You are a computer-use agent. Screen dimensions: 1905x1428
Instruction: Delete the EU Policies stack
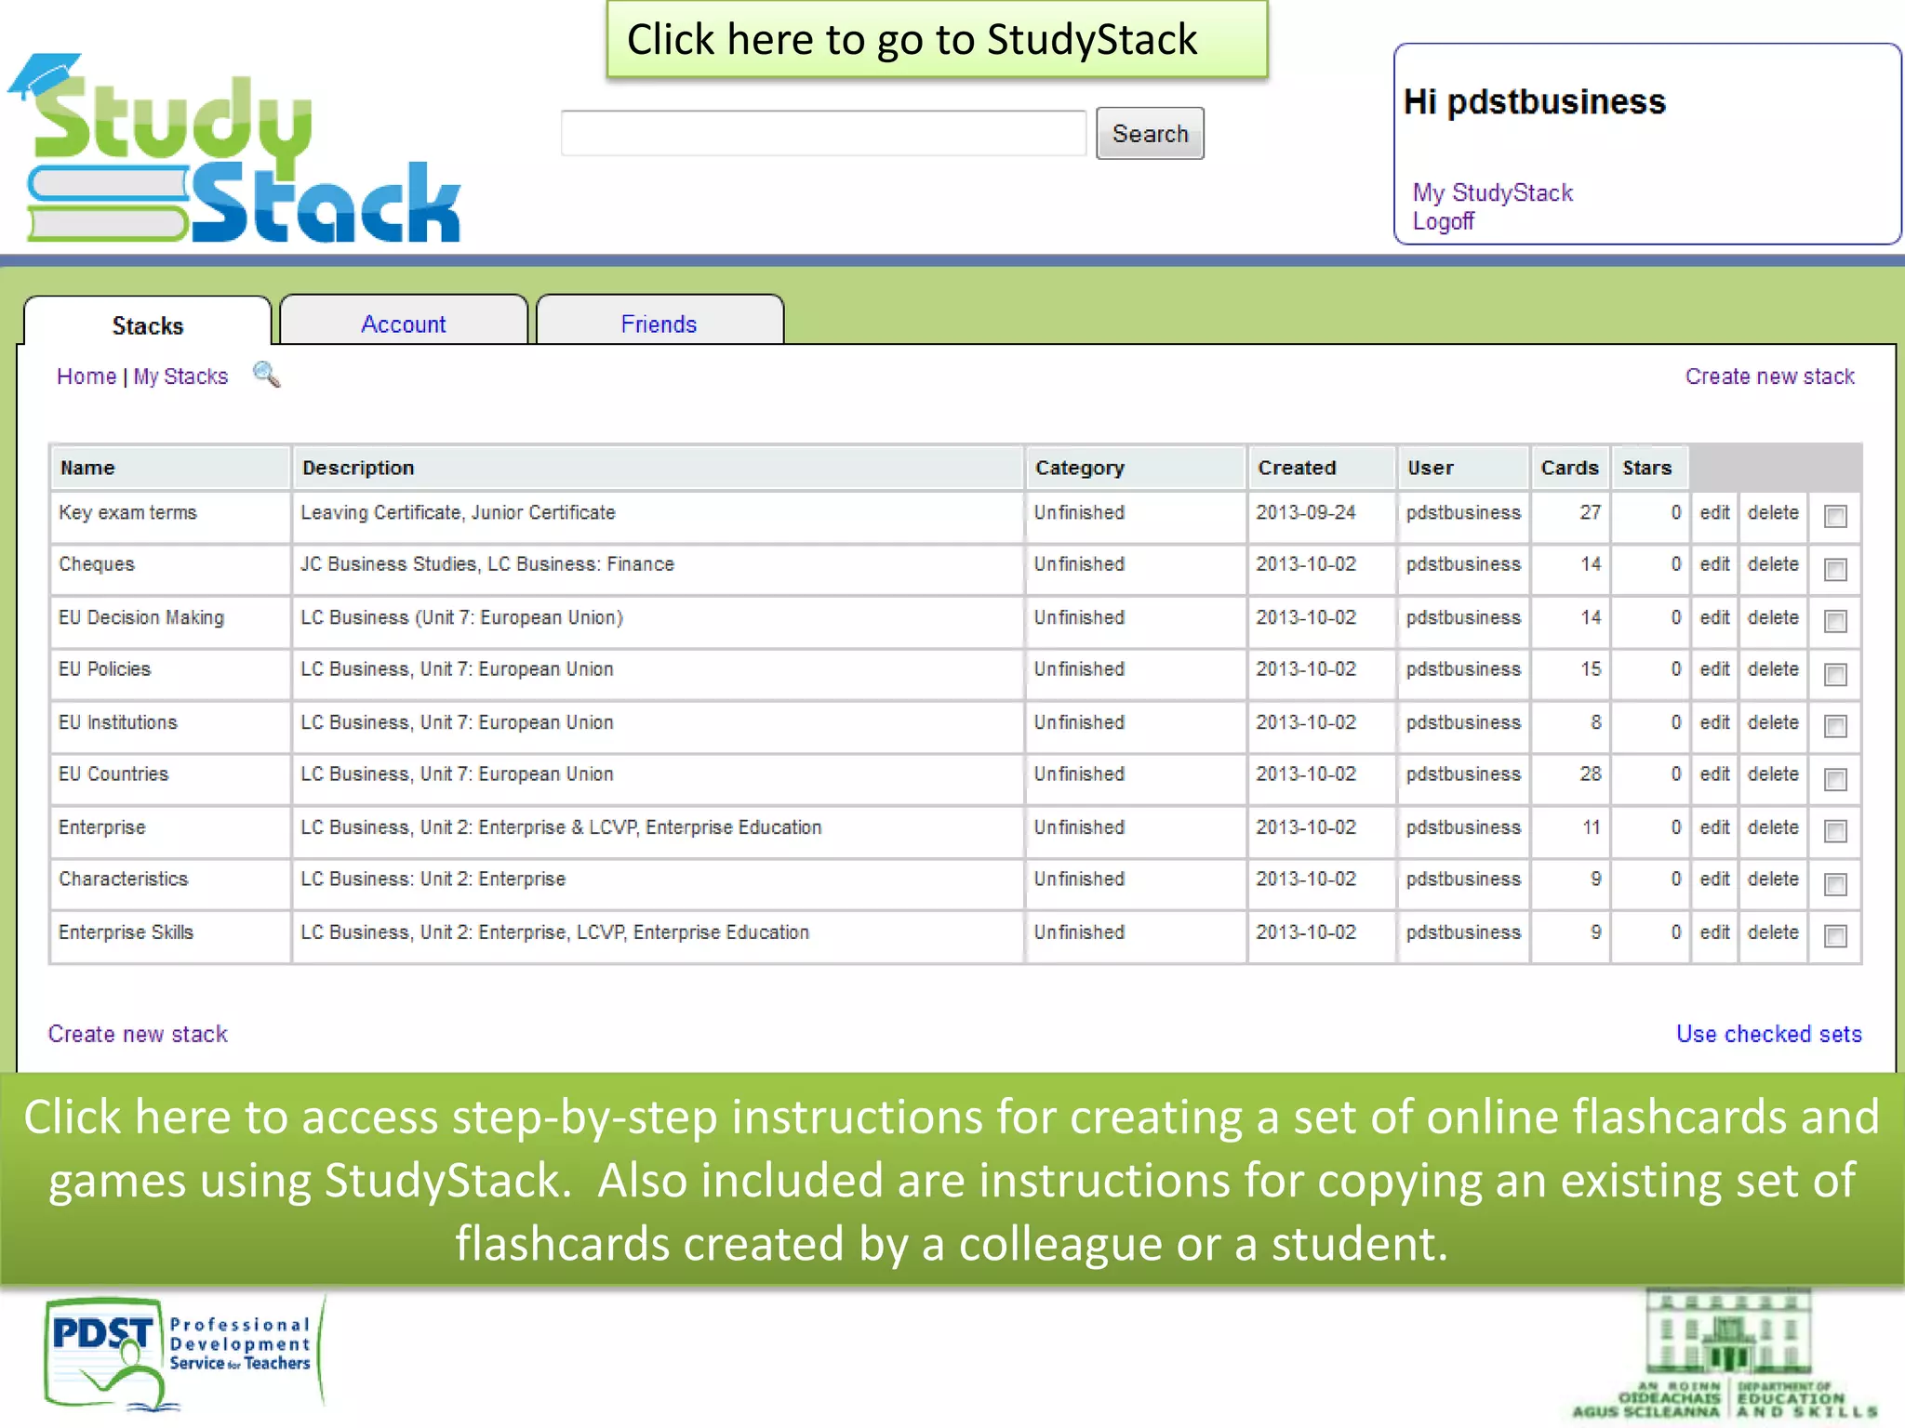click(1773, 668)
